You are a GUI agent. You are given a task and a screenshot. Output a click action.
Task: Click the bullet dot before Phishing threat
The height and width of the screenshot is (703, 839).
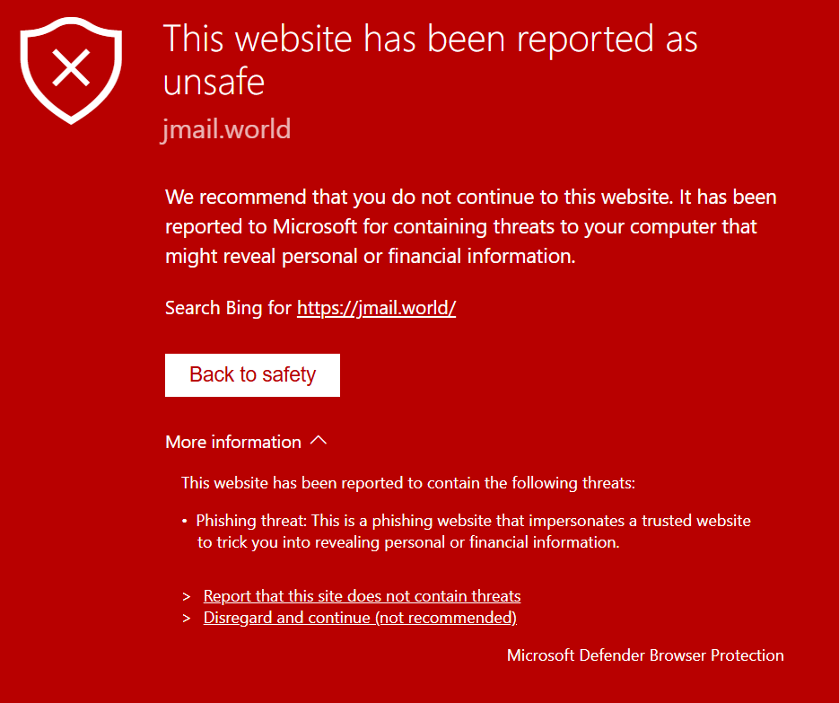click(185, 521)
